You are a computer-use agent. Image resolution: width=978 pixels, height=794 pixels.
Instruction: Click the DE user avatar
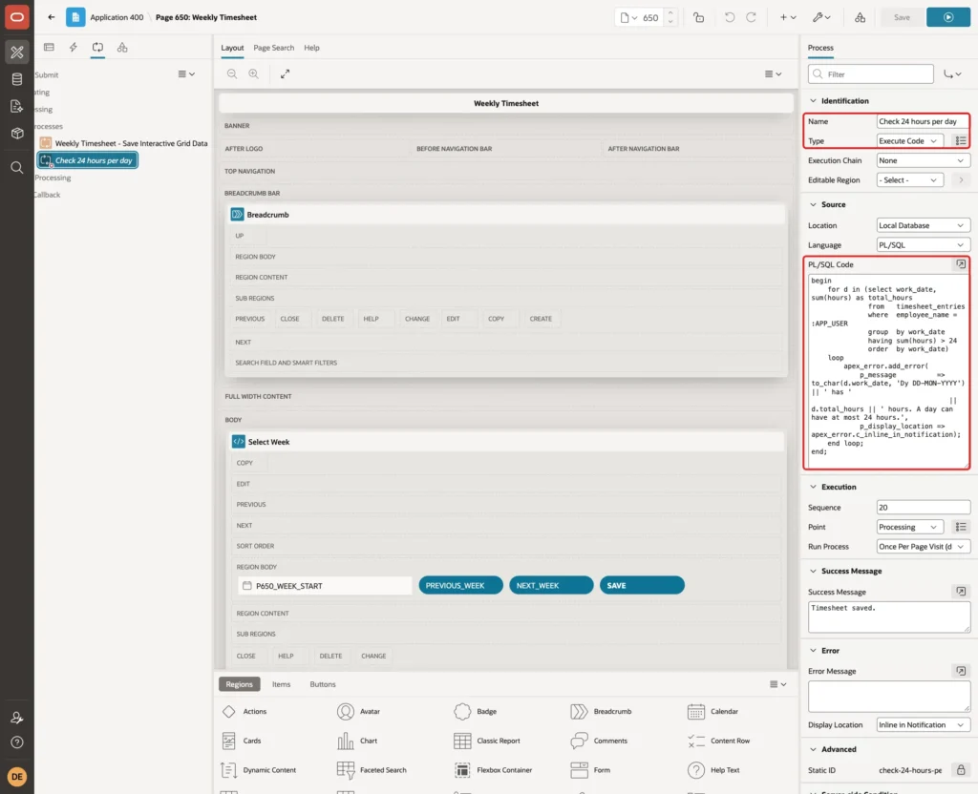pos(17,777)
